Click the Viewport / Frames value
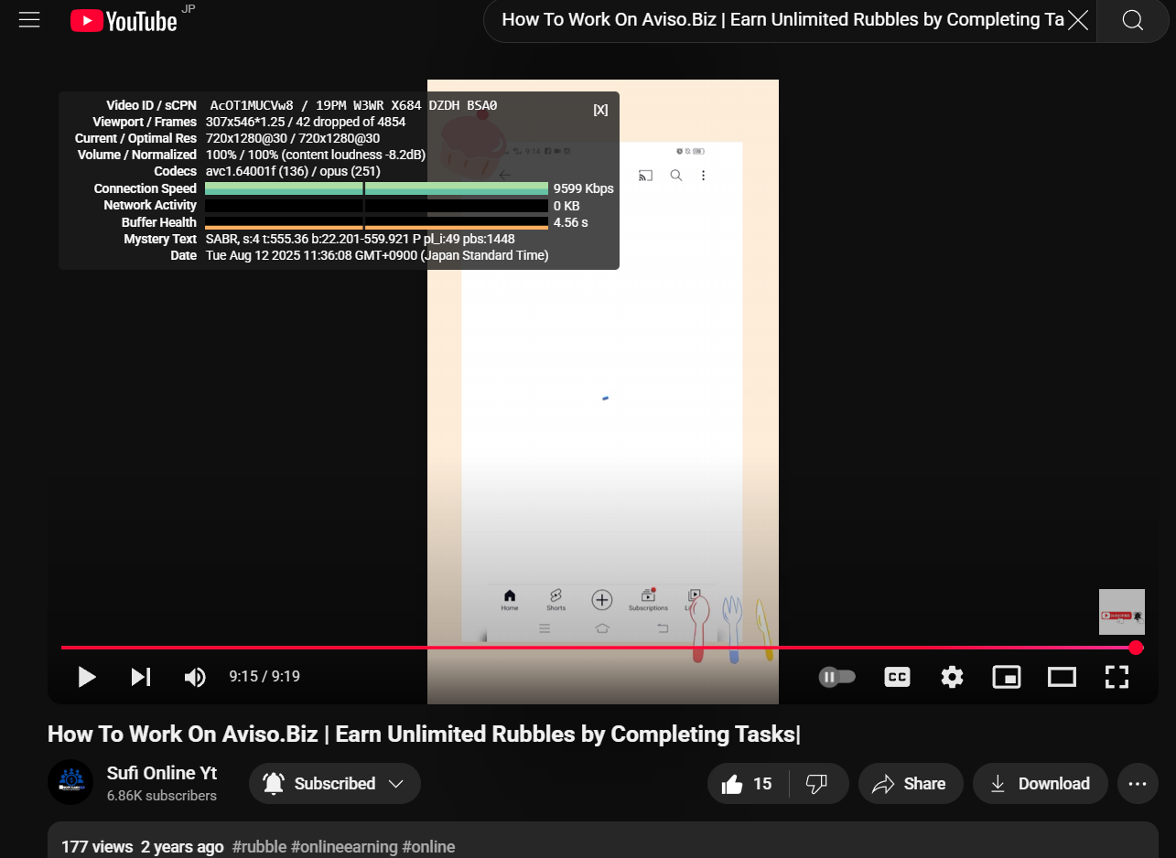The image size is (1176, 858). [306, 122]
